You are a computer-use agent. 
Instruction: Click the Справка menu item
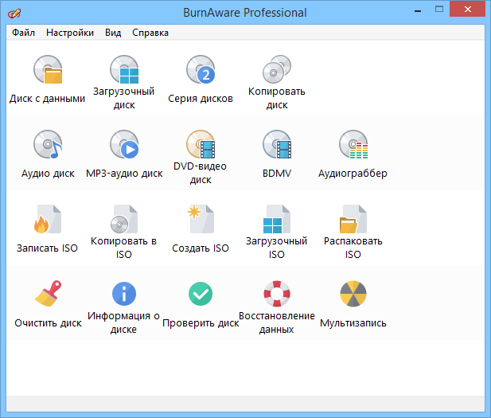click(150, 33)
